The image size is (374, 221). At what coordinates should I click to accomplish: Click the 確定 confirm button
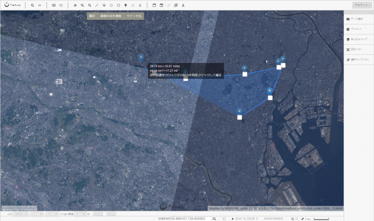tap(92, 16)
